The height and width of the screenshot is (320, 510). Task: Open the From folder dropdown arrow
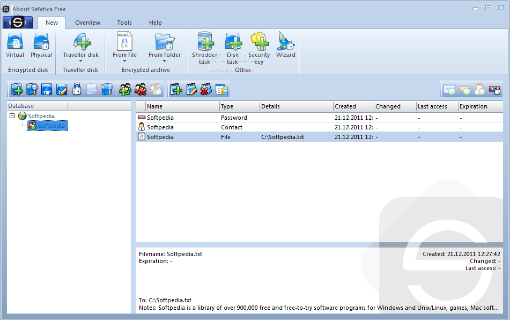164,61
